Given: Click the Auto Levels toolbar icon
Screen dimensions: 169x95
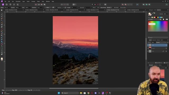Looking at the screenshot, I should coord(36,4).
